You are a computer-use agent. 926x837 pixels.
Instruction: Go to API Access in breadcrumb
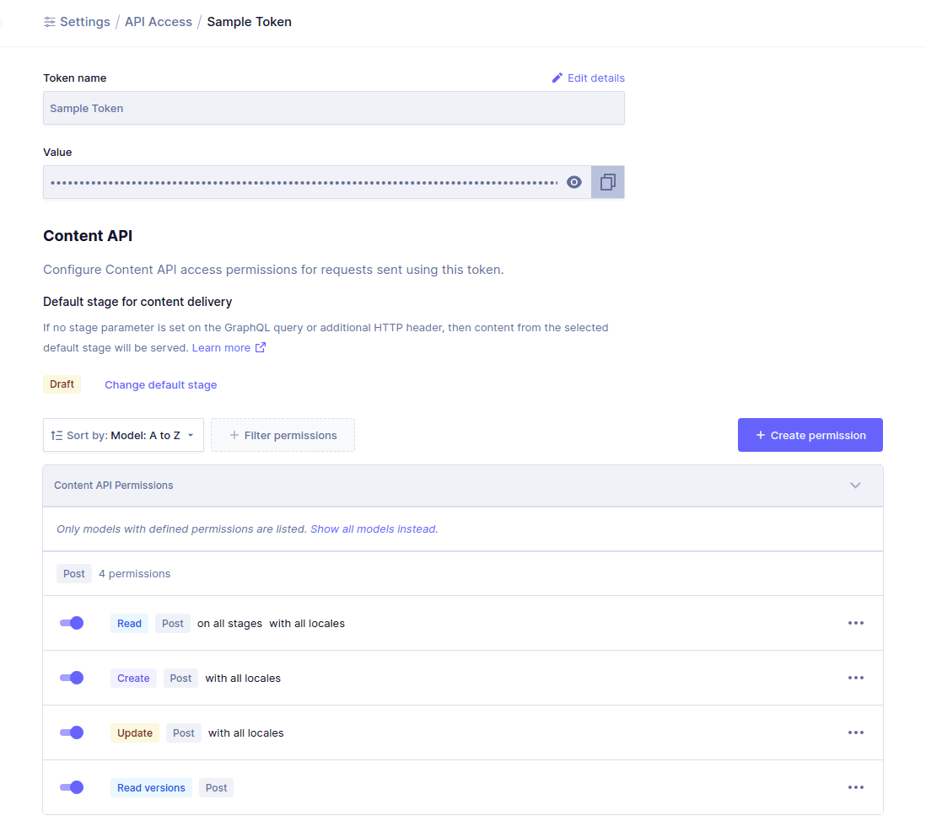(x=159, y=22)
